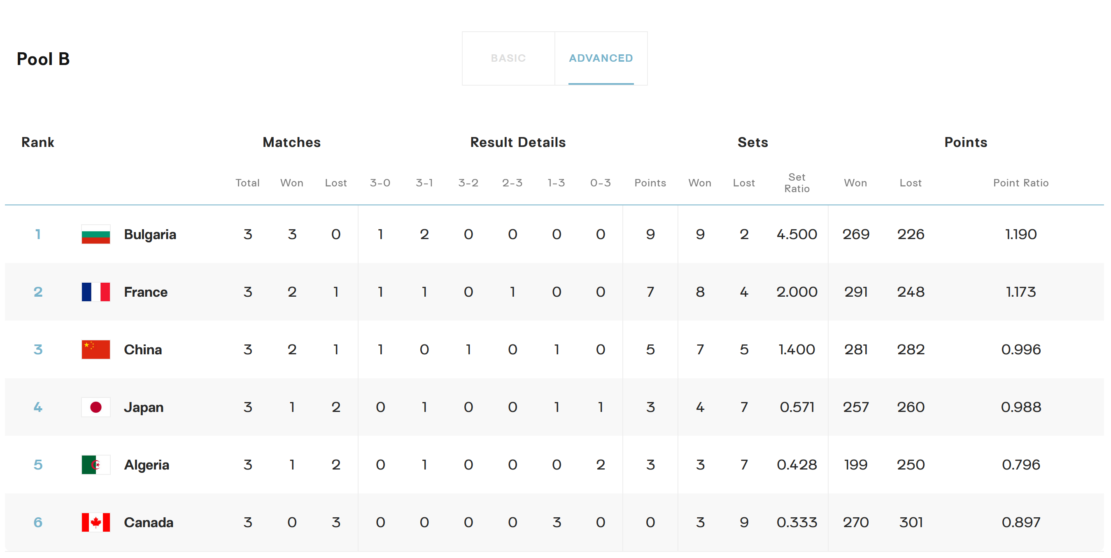Screen dimensions: 1111x558
Task: Click the Rank column header
Action: [38, 142]
